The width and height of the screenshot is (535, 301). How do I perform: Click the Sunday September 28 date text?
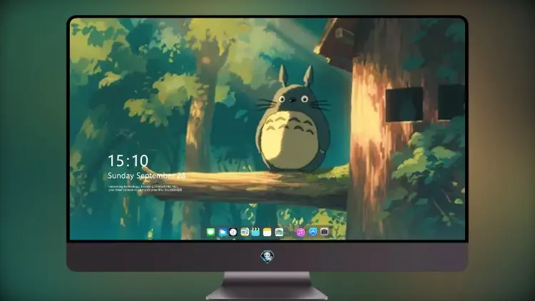[x=146, y=175]
